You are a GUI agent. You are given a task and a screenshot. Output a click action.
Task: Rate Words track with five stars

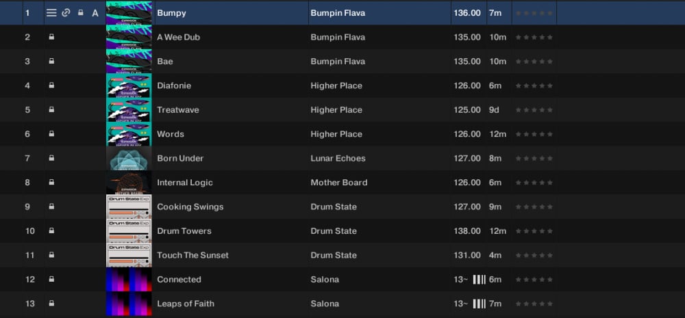[549, 134]
